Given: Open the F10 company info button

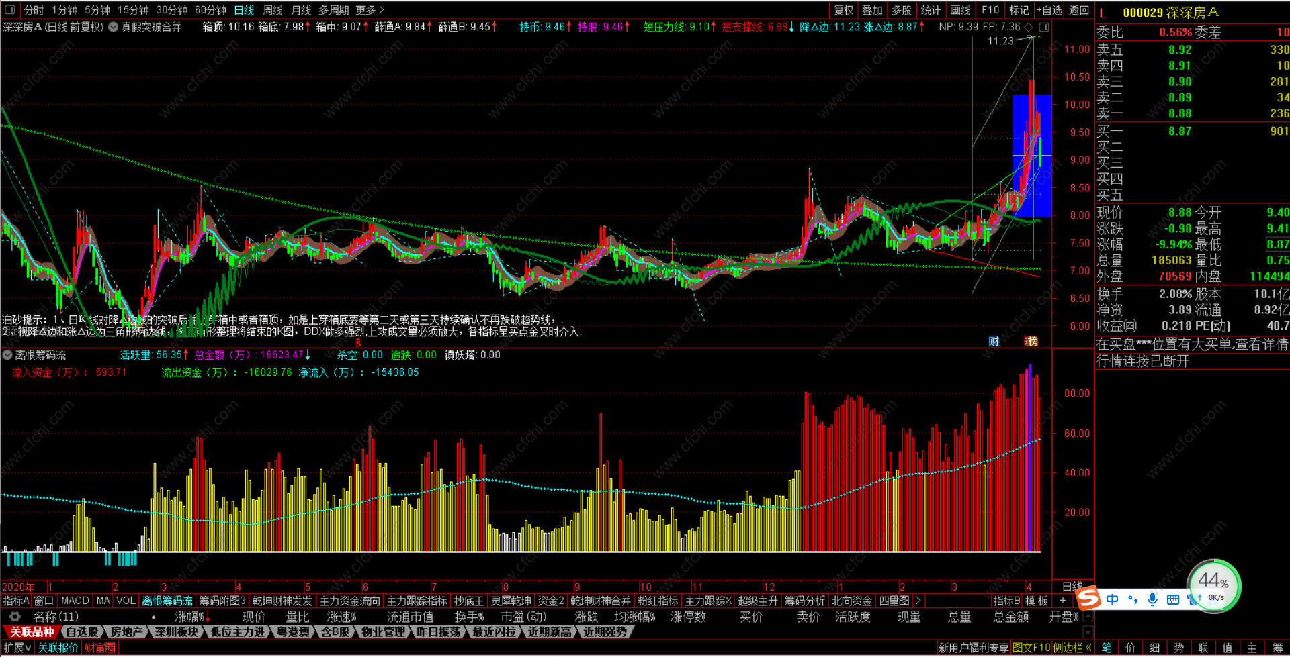Looking at the screenshot, I should pos(990,10).
